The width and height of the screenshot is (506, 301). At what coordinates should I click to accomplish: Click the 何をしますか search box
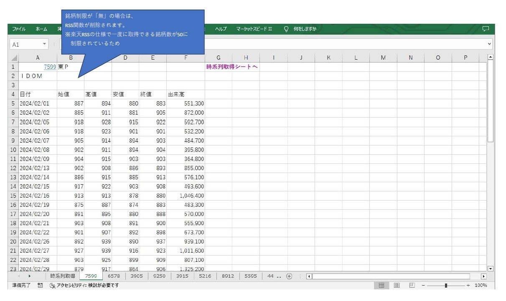point(305,29)
